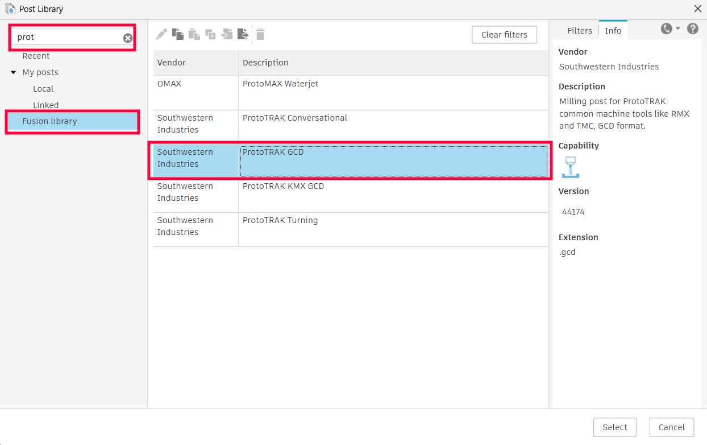Select the ProtoMAX Waterjet row
The height and width of the screenshot is (445, 707).
point(351,93)
